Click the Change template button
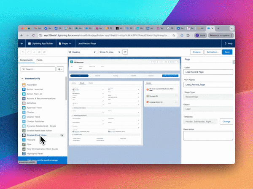The height and width of the screenshot is (189, 253). [x=226, y=121]
